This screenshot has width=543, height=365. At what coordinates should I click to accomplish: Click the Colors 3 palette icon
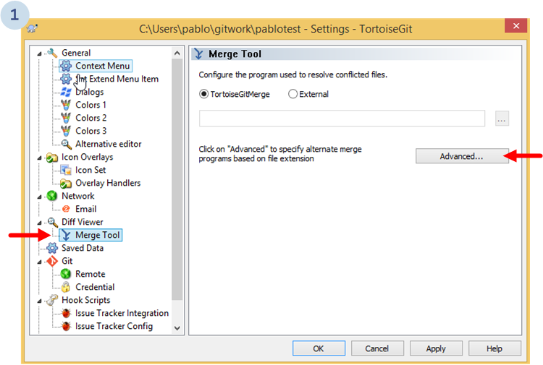click(66, 131)
